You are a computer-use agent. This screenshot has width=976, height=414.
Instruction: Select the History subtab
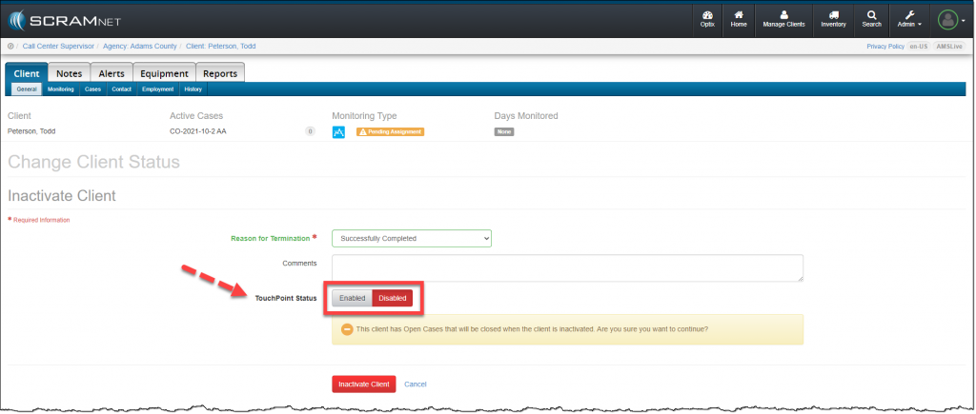193,89
